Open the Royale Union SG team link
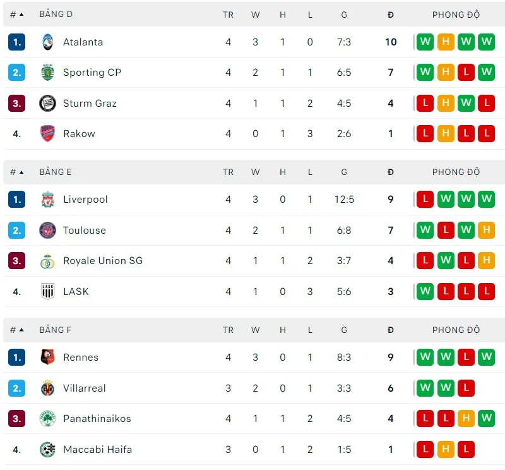Viewport: 505px width, 470px height. tap(103, 261)
